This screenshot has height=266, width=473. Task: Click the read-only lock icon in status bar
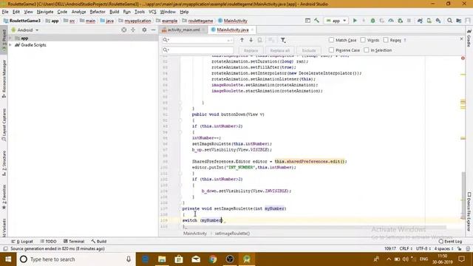tap(459, 248)
